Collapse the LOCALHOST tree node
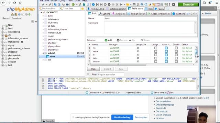Viewport: 220px width, 123px height. tap(41, 12)
